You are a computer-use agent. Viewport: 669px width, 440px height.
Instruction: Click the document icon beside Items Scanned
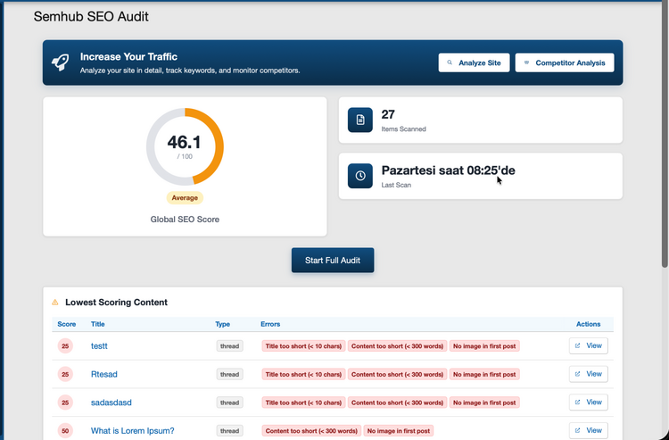(x=360, y=120)
